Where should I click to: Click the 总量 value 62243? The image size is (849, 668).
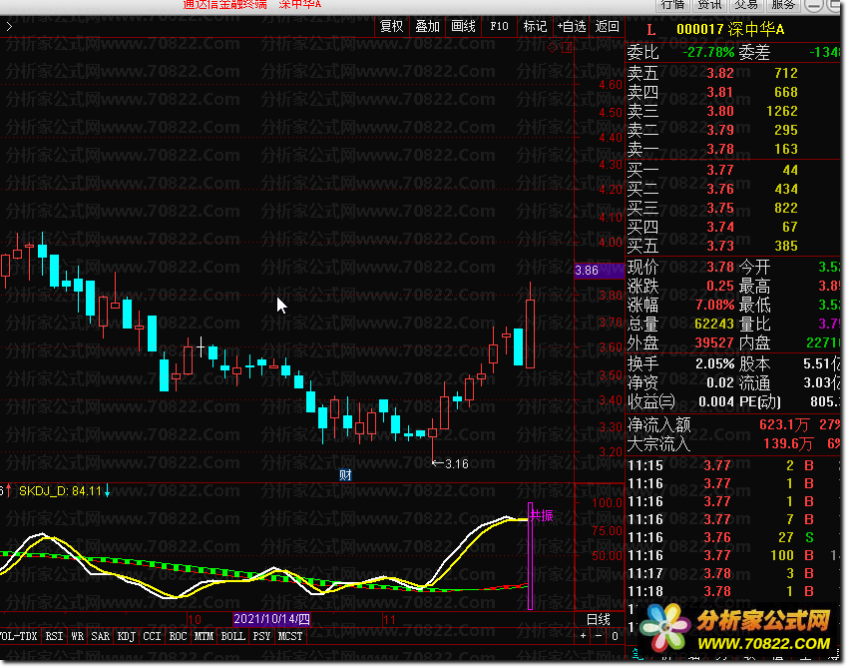tap(714, 324)
